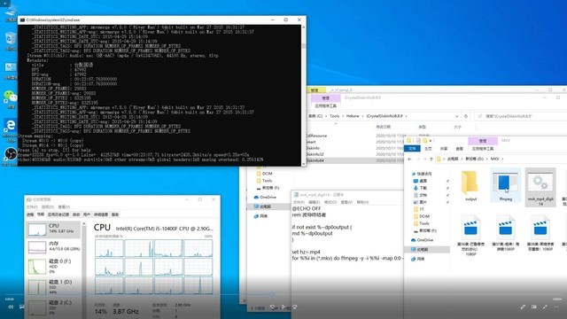The image size is (567, 319).
Task: Open 主页 ribbon tab in MKV Explorer
Action: coord(428,149)
